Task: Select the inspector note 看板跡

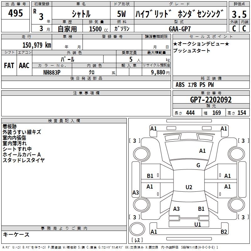Action: coord(10,126)
